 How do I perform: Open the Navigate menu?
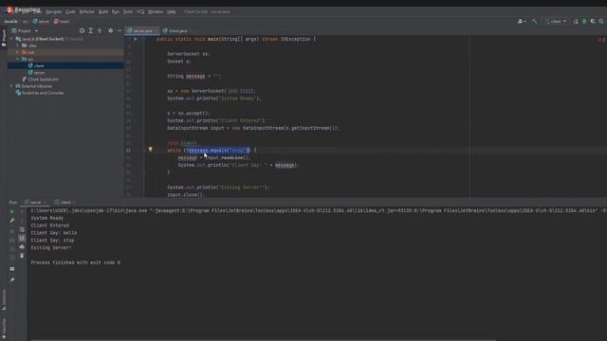click(x=53, y=12)
